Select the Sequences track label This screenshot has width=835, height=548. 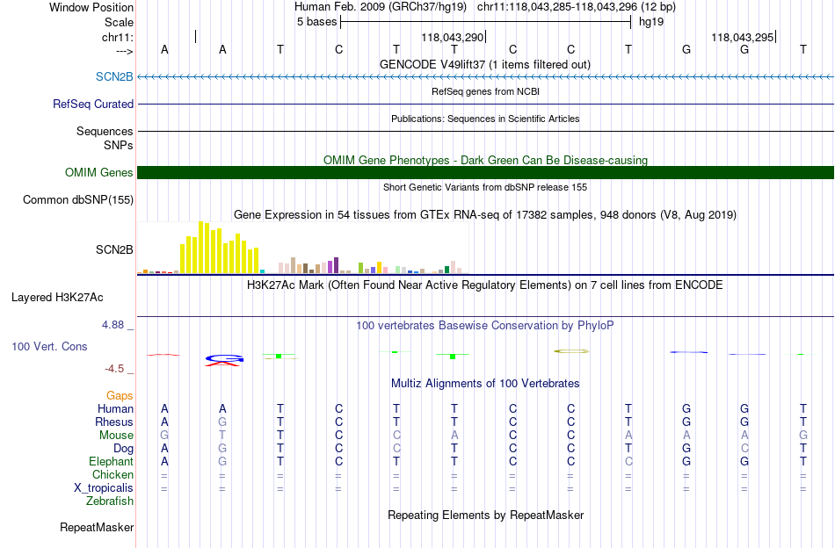[x=105, y=132]
